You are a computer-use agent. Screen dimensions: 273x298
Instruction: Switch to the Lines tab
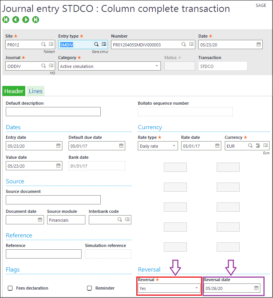tap(36, 91)
